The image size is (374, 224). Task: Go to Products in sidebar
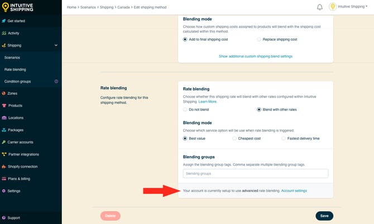[15, 105]
